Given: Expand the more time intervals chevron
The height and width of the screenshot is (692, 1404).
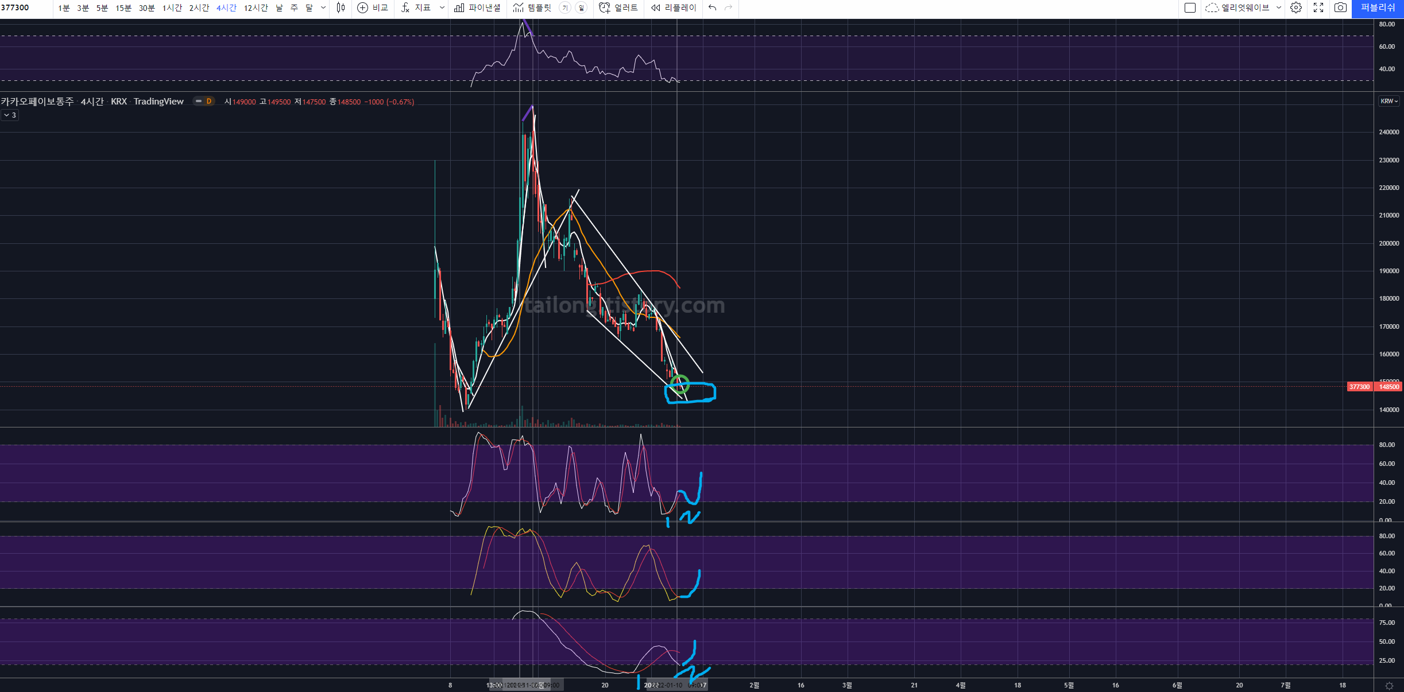Looking at the screenshot, I should [x=323, y=7].
